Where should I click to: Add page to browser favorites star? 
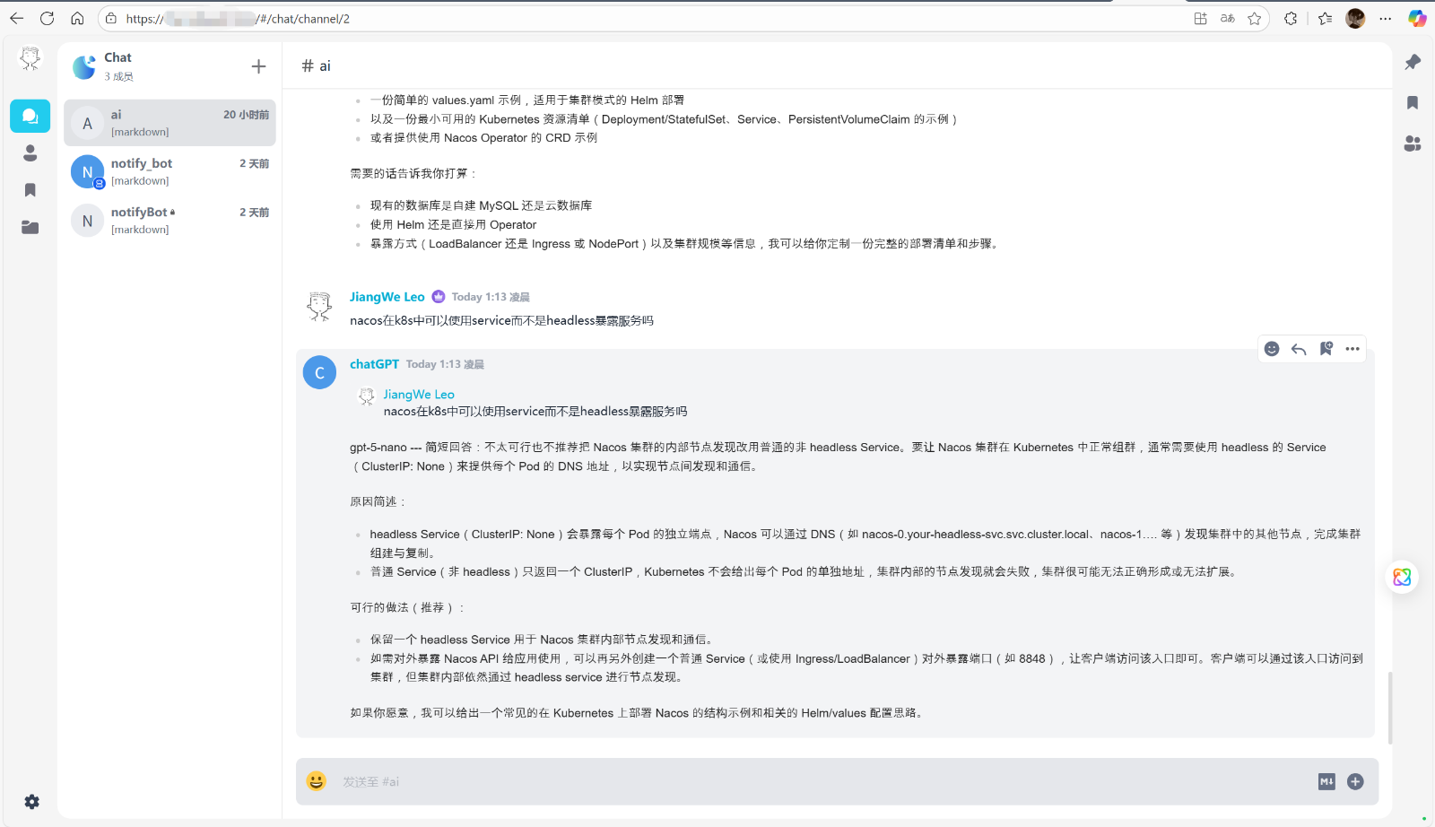(1254, 19)
